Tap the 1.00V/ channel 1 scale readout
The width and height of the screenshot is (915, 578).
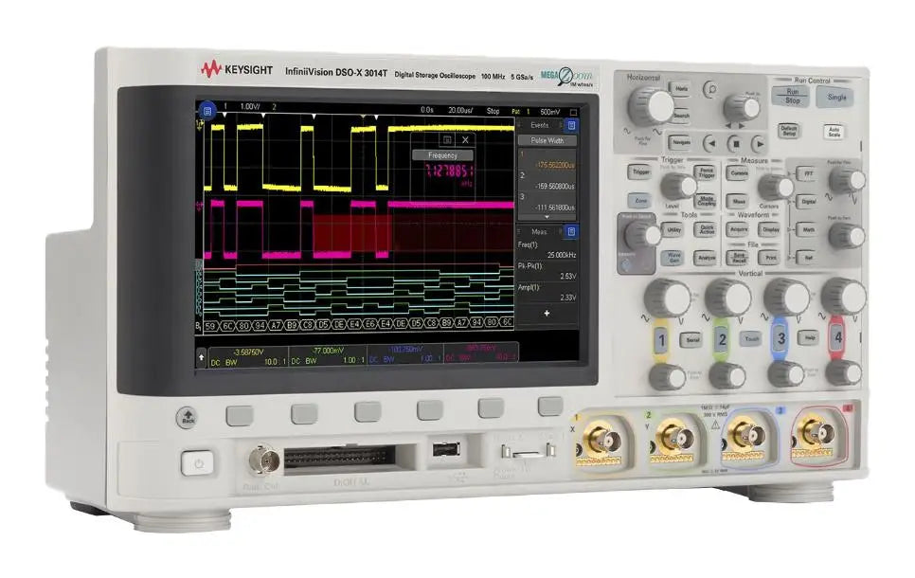coord(250,106)
